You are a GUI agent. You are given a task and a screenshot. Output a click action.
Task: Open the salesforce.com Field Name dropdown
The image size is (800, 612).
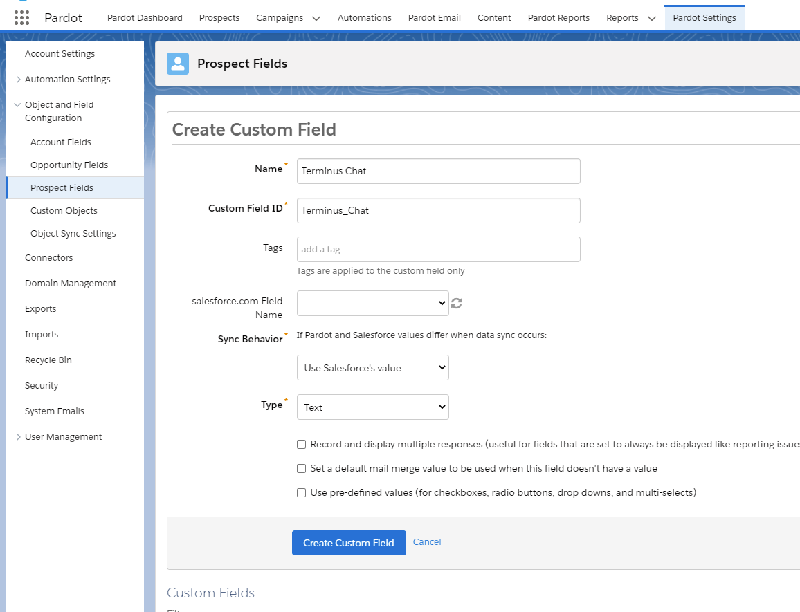click(x=373, y=304)
